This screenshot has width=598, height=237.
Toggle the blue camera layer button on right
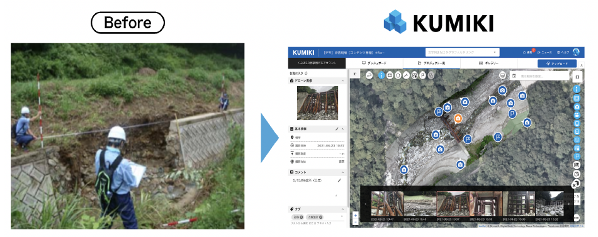[x=577, y=107]
